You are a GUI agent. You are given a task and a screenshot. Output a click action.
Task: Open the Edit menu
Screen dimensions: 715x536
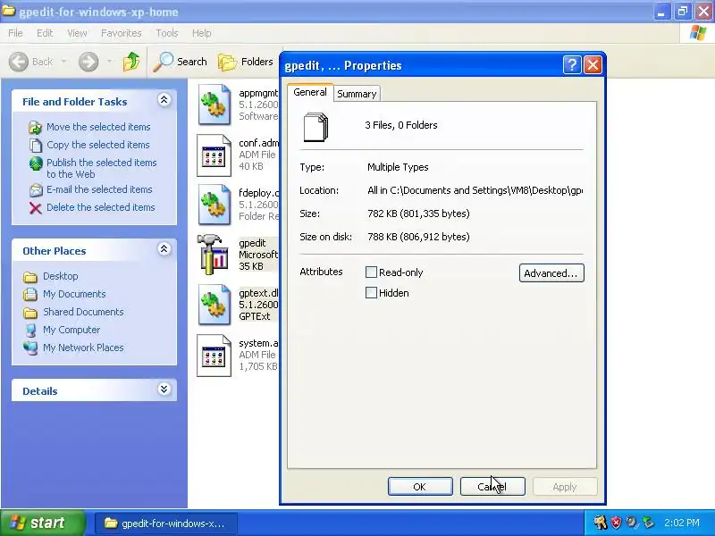45,33
